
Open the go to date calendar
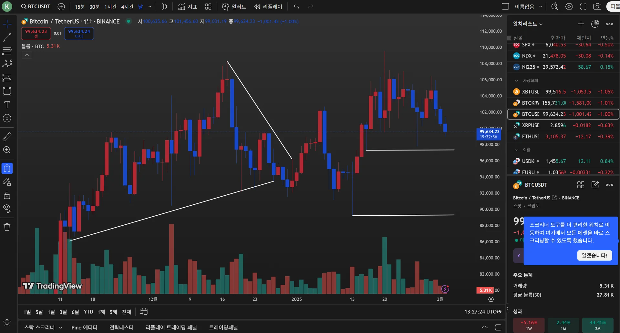pyautogui.click(x=144, y=312)
